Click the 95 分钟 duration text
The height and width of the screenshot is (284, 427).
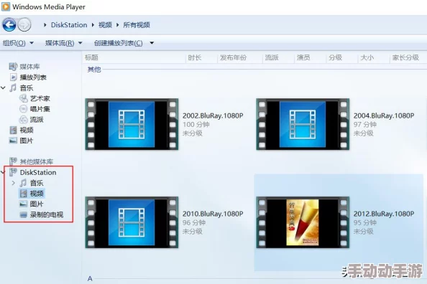pyautogui.click(x=365, y=222)
